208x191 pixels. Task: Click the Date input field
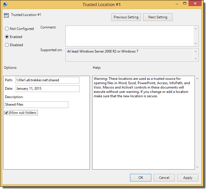click(48, 89)
